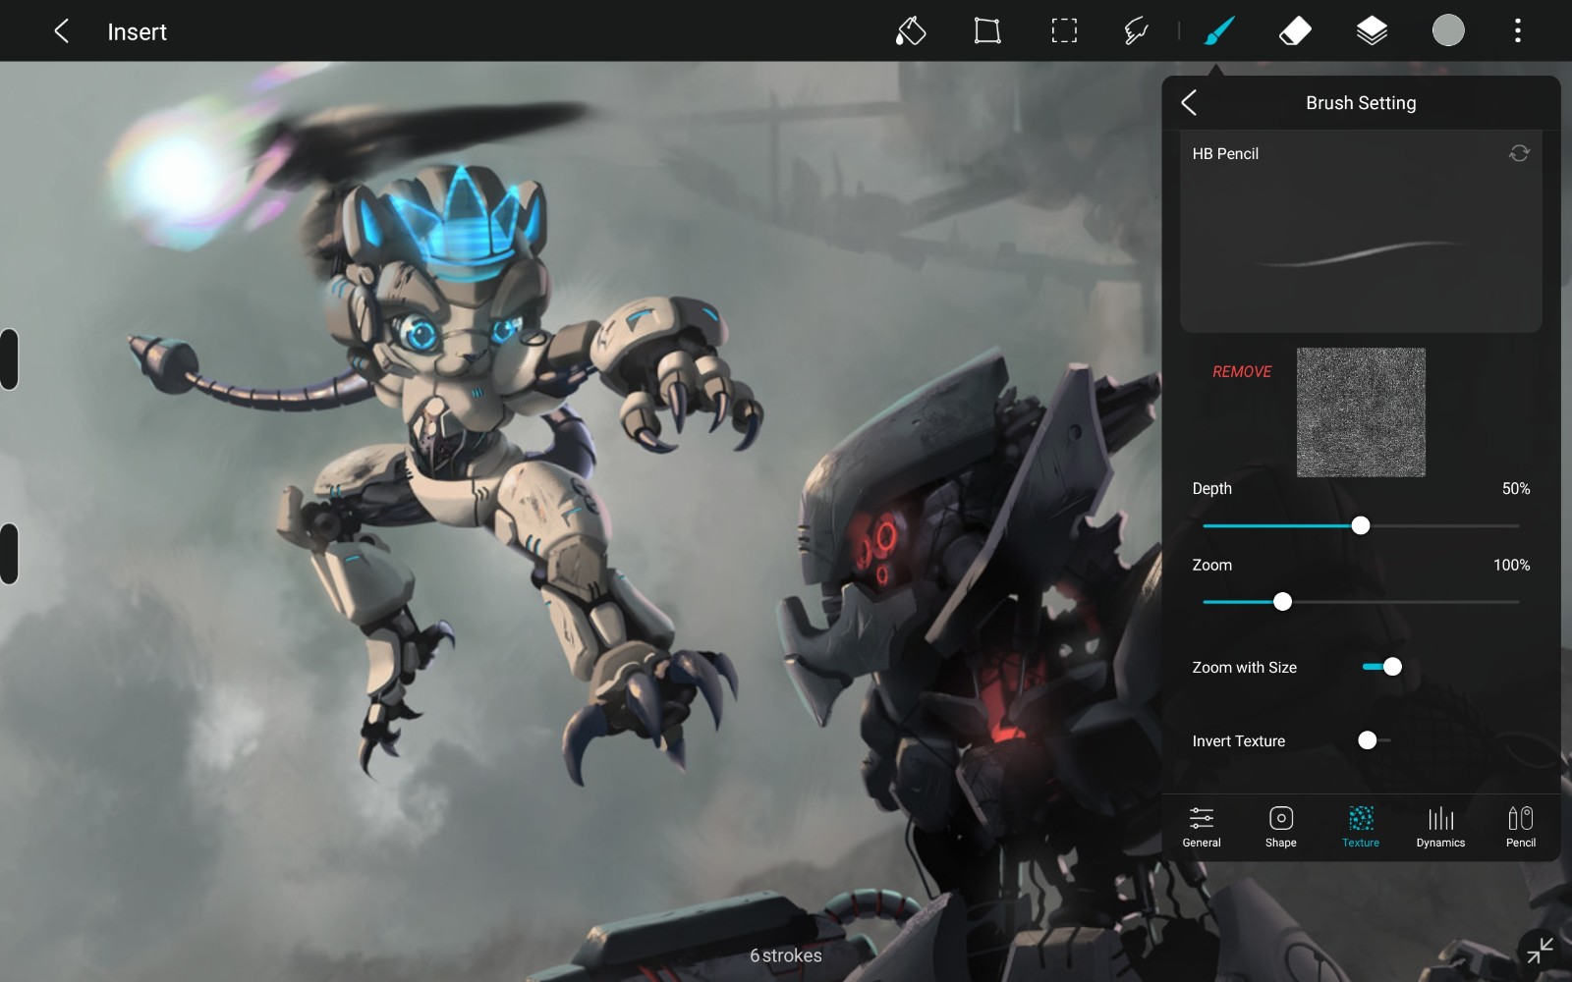Select the brush tool
This screenshot has height=982, width=1572.
(x=1218, y=31)
